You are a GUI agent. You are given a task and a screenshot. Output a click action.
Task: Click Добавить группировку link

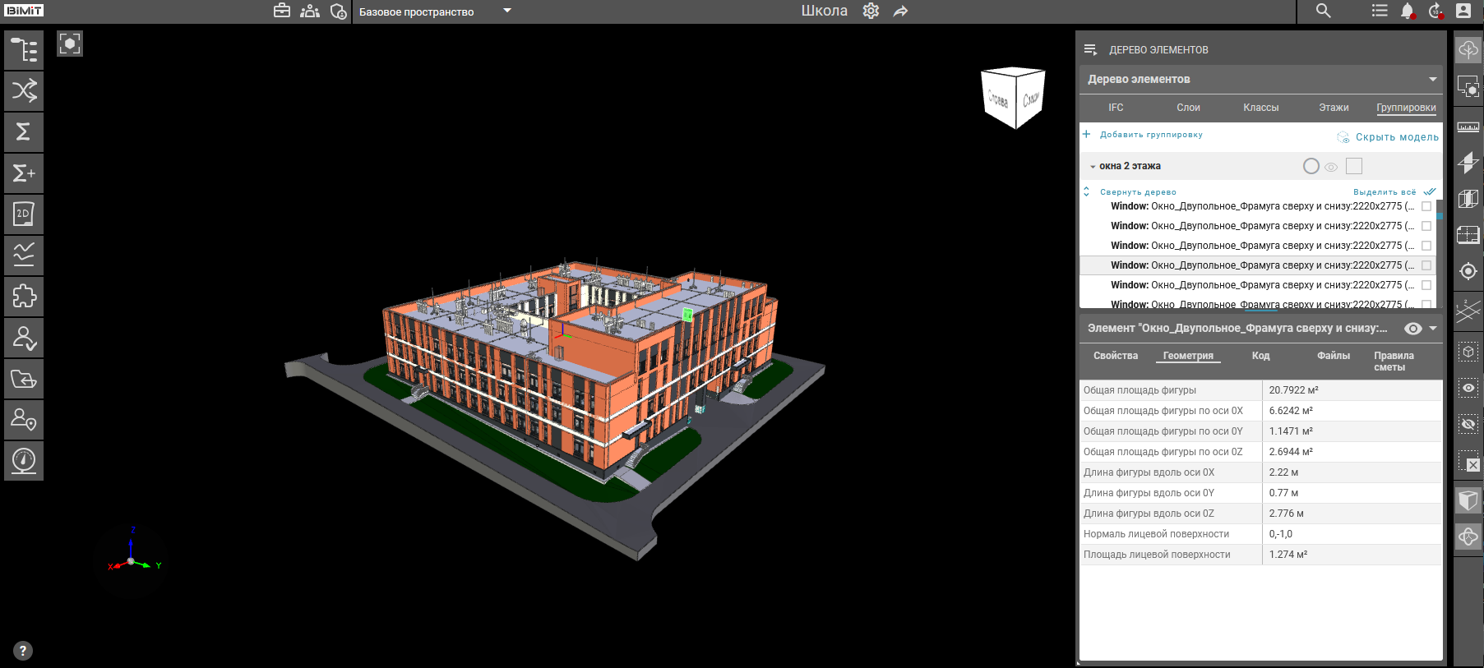click(1150, 135)
